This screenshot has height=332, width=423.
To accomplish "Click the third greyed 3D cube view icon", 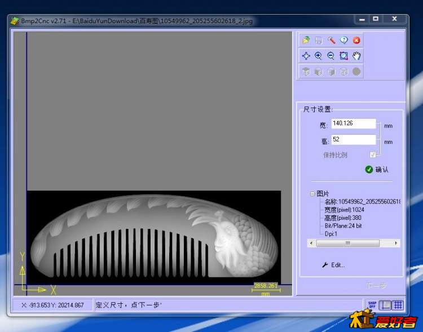I will [331, 72].
